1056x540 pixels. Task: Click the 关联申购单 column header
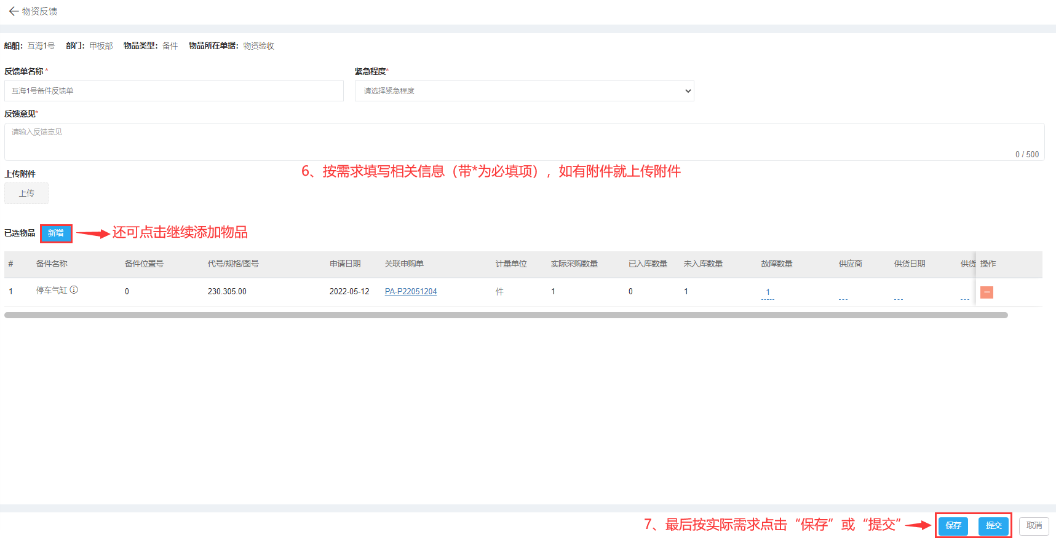pyautogui.click(x=404, y=264)
